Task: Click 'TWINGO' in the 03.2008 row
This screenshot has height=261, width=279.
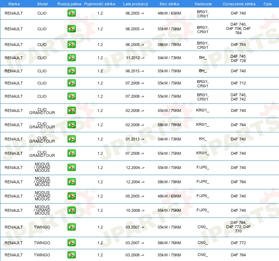Action: [x=42, y=255]
